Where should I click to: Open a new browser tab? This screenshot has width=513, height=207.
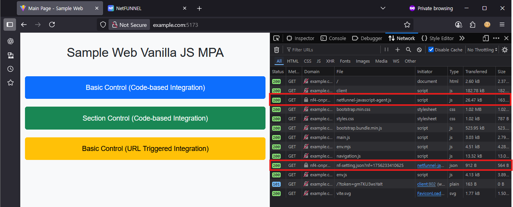[199, 8]
